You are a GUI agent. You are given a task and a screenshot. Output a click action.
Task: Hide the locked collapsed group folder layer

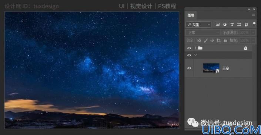[x=189, y=48]
